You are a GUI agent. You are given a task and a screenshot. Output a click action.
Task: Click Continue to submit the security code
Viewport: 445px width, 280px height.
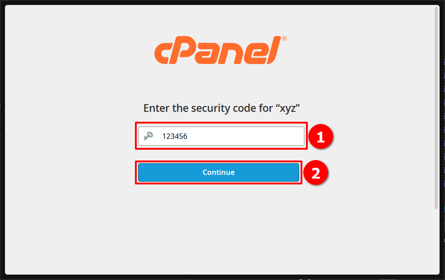point(218,172)
